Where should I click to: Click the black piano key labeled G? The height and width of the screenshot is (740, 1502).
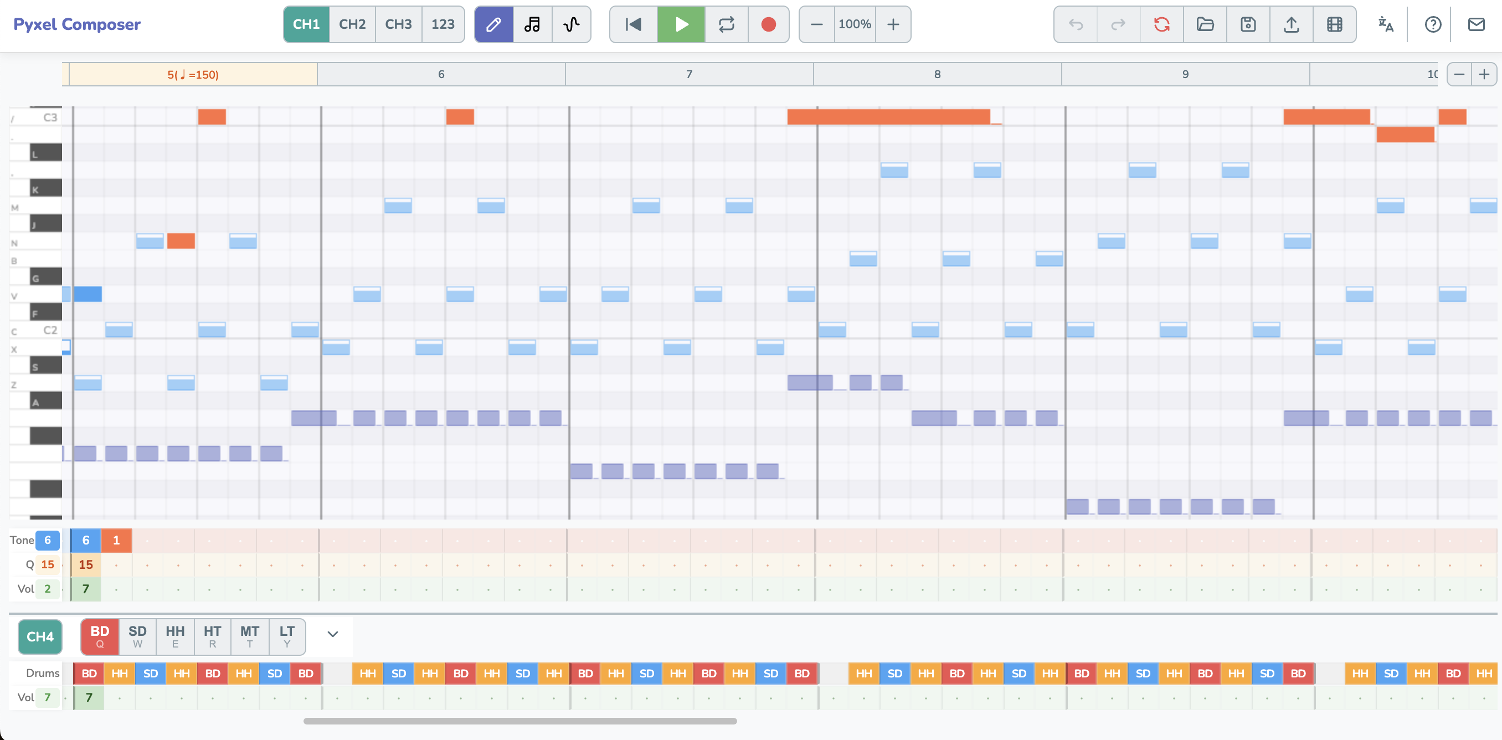click(x=45, y=277)
